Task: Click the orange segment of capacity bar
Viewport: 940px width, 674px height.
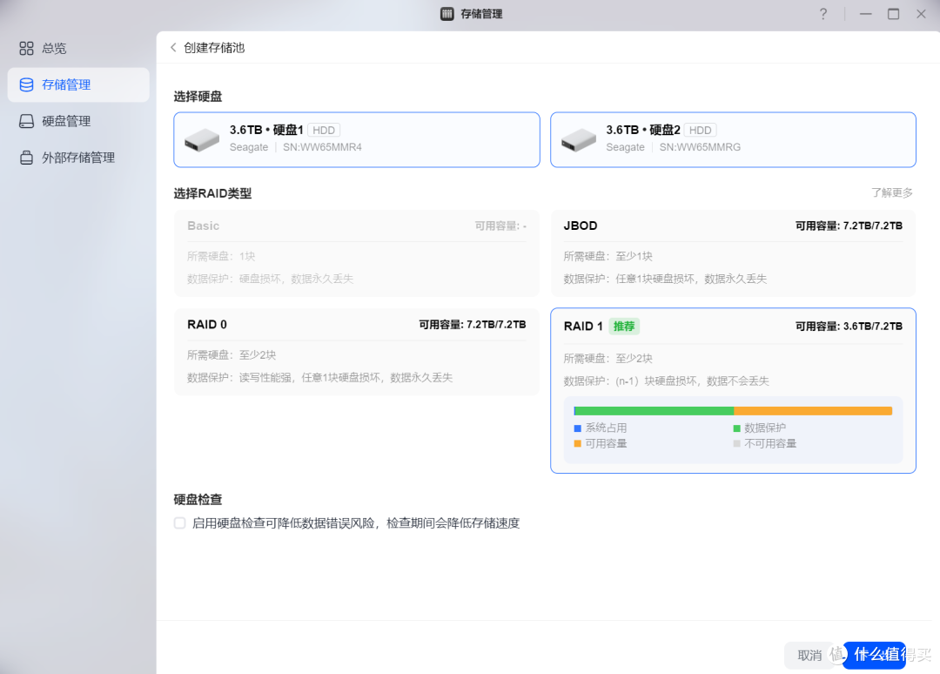Action: [813, 411]
